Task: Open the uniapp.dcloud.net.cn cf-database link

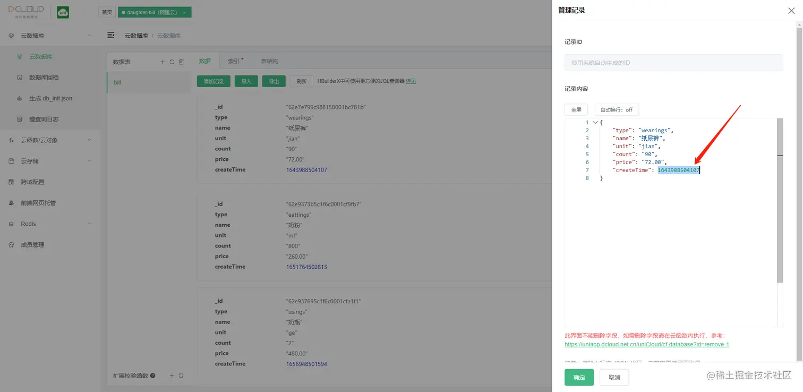Action: pos(647,344)
